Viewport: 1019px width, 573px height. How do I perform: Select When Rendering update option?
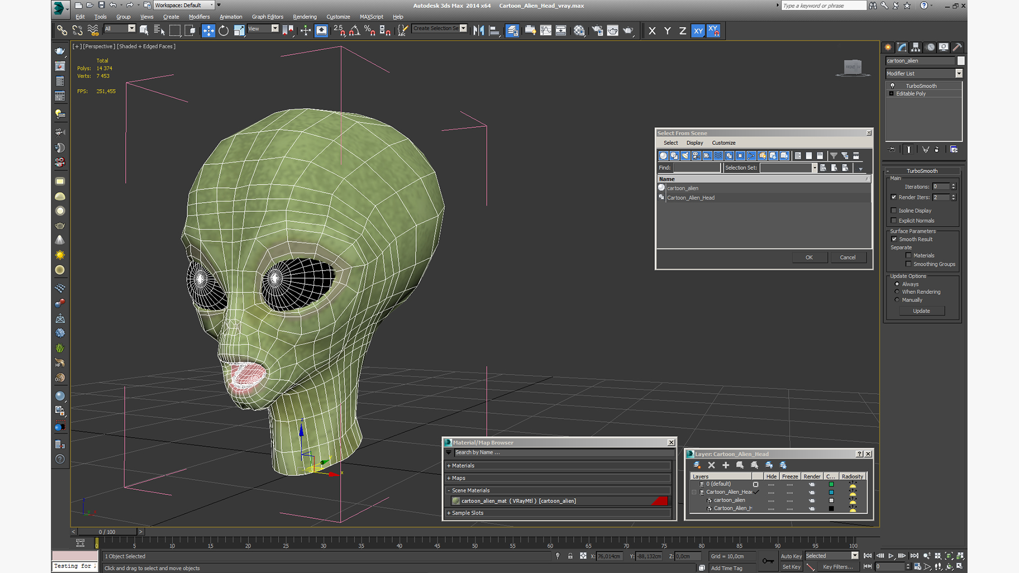tap(897, 292)
